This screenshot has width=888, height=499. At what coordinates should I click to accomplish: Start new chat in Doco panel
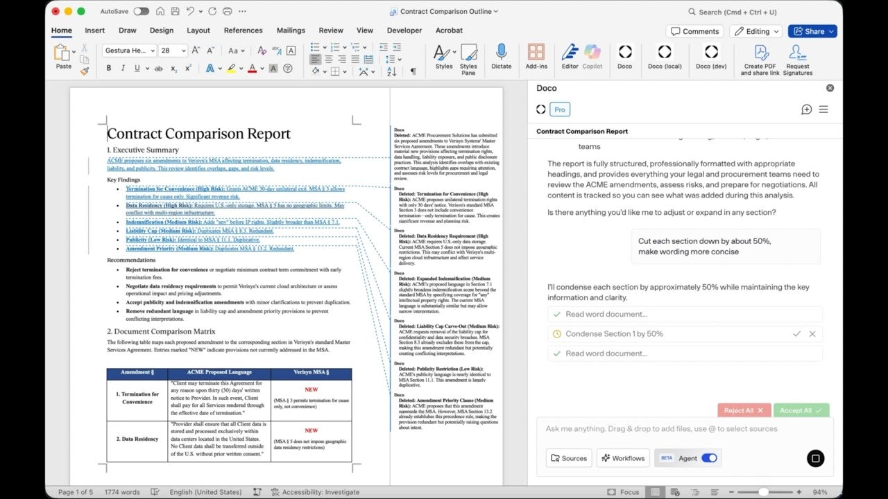click(x=806, y=110)
